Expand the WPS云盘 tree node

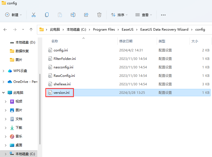click(4, 71)
